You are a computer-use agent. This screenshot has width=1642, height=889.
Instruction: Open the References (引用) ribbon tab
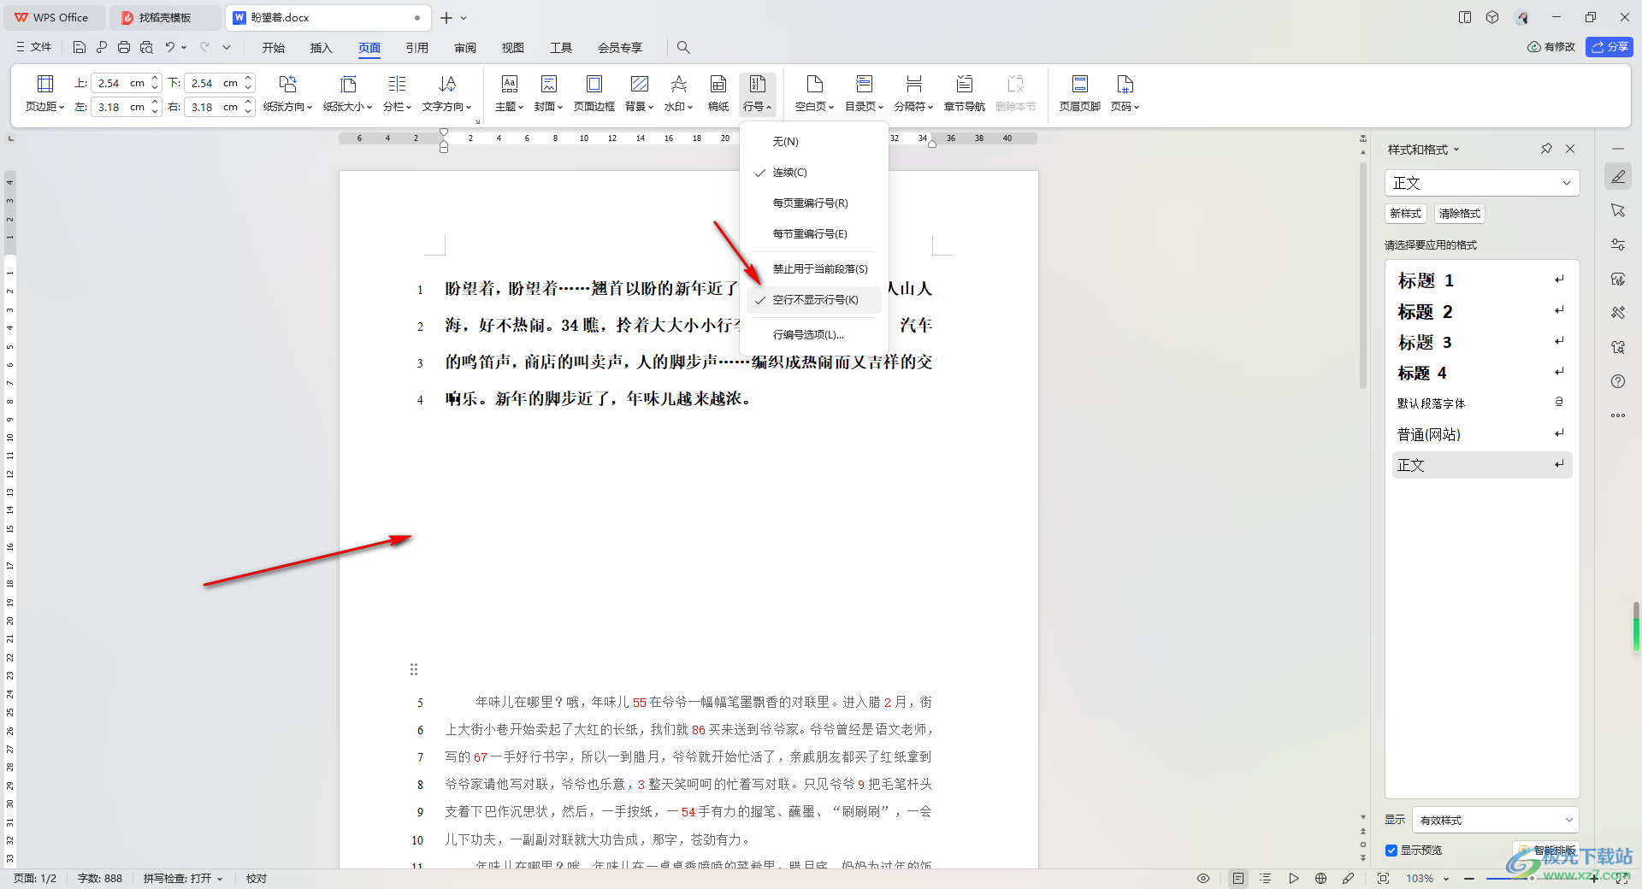click(x=417, y=48)
